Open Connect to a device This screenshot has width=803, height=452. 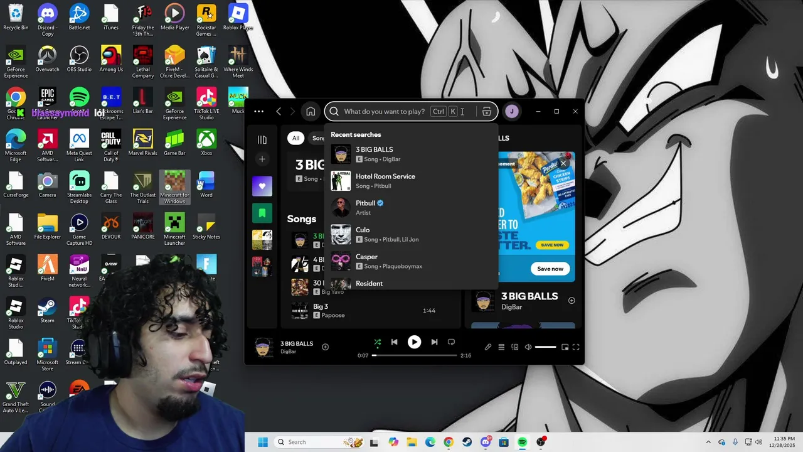click(515, 347)
